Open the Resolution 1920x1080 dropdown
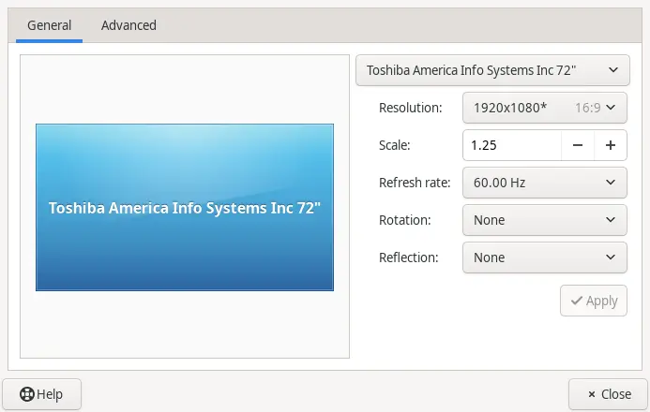The image size is (650, 412). pos(544,108)
